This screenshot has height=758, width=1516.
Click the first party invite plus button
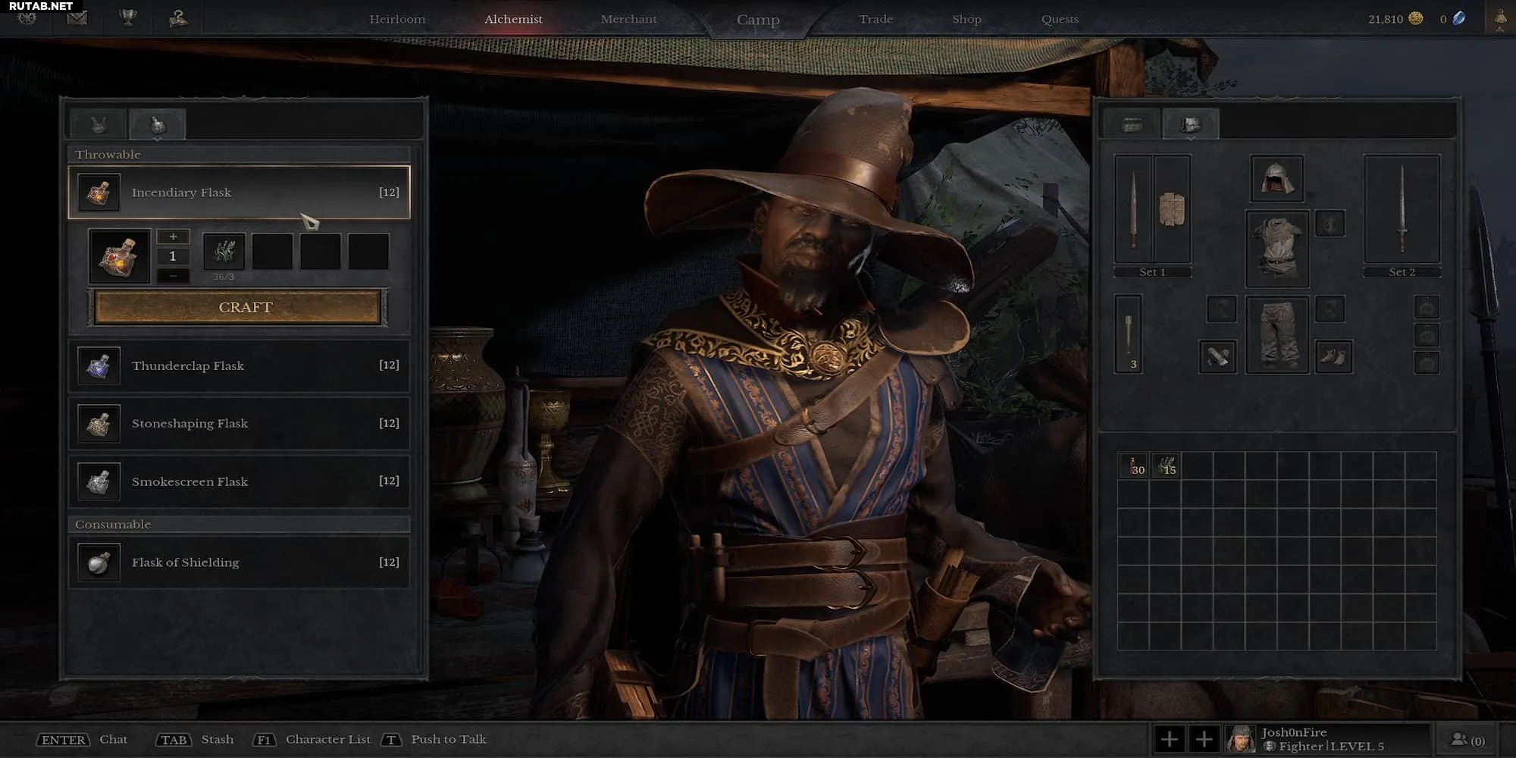pos(1169,739)
